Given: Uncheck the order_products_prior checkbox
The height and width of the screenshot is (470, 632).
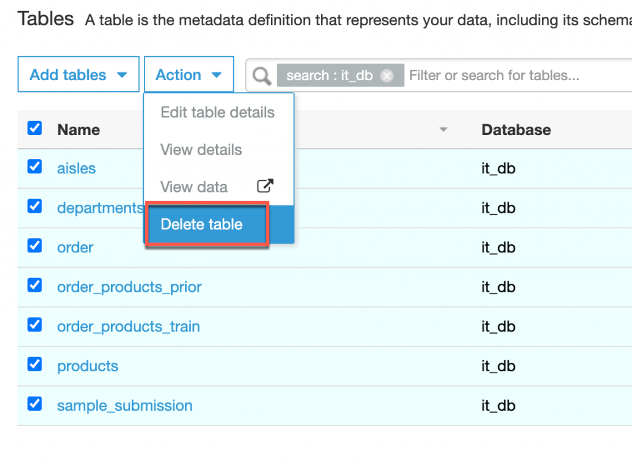Looking at the screenshot, I should point(35,286).
